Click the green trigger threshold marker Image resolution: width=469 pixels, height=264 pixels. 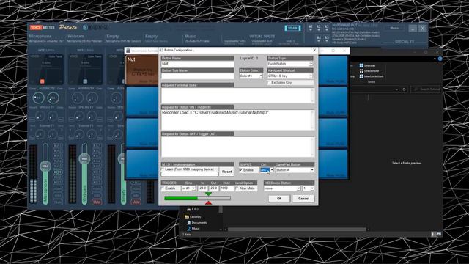[x=208, y=194]
